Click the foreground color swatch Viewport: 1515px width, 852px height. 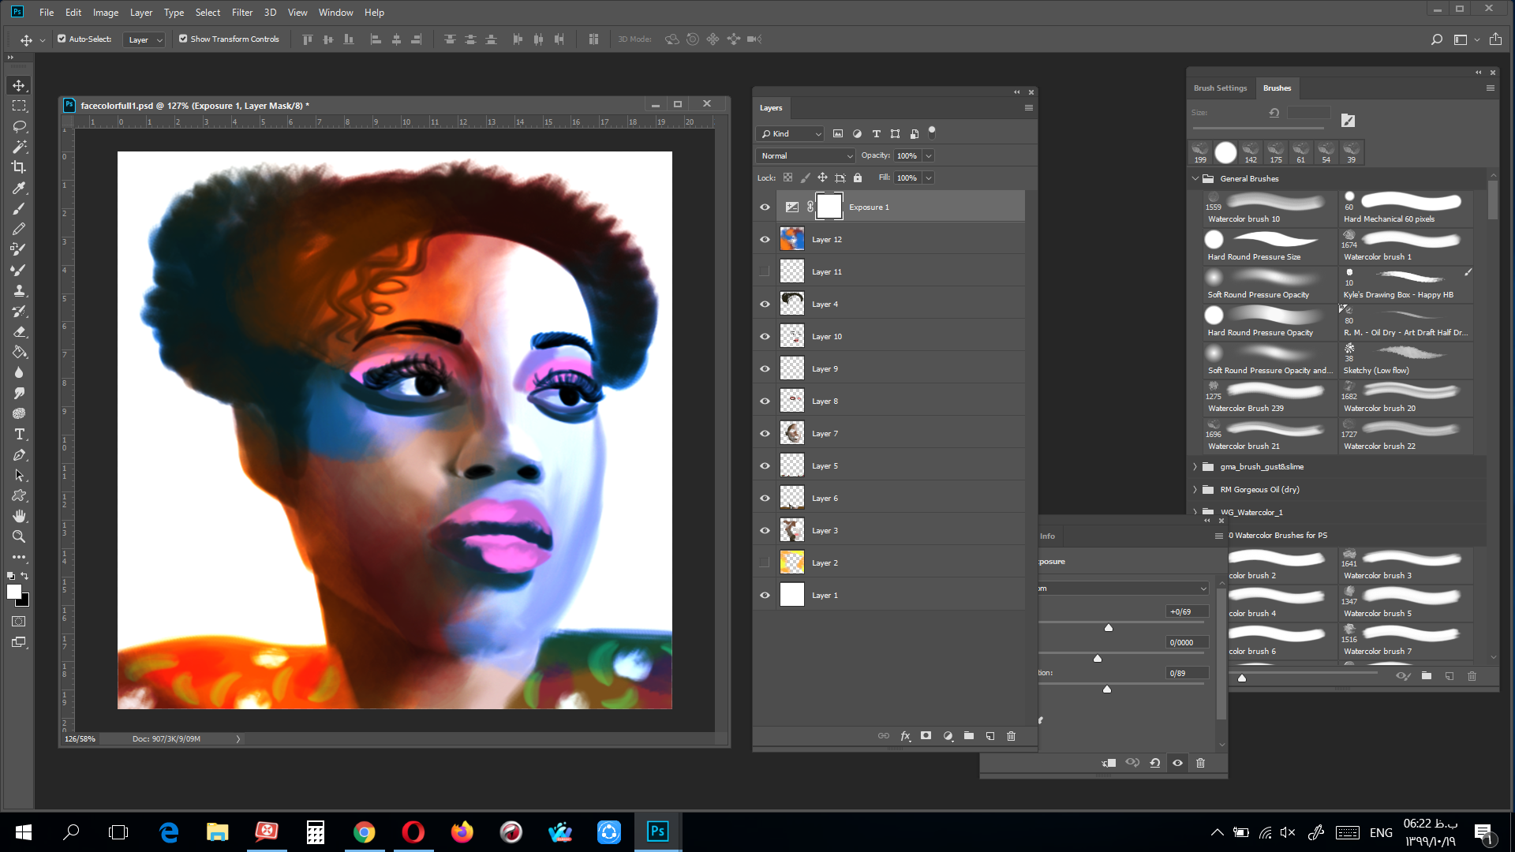[x=14, y=592]
